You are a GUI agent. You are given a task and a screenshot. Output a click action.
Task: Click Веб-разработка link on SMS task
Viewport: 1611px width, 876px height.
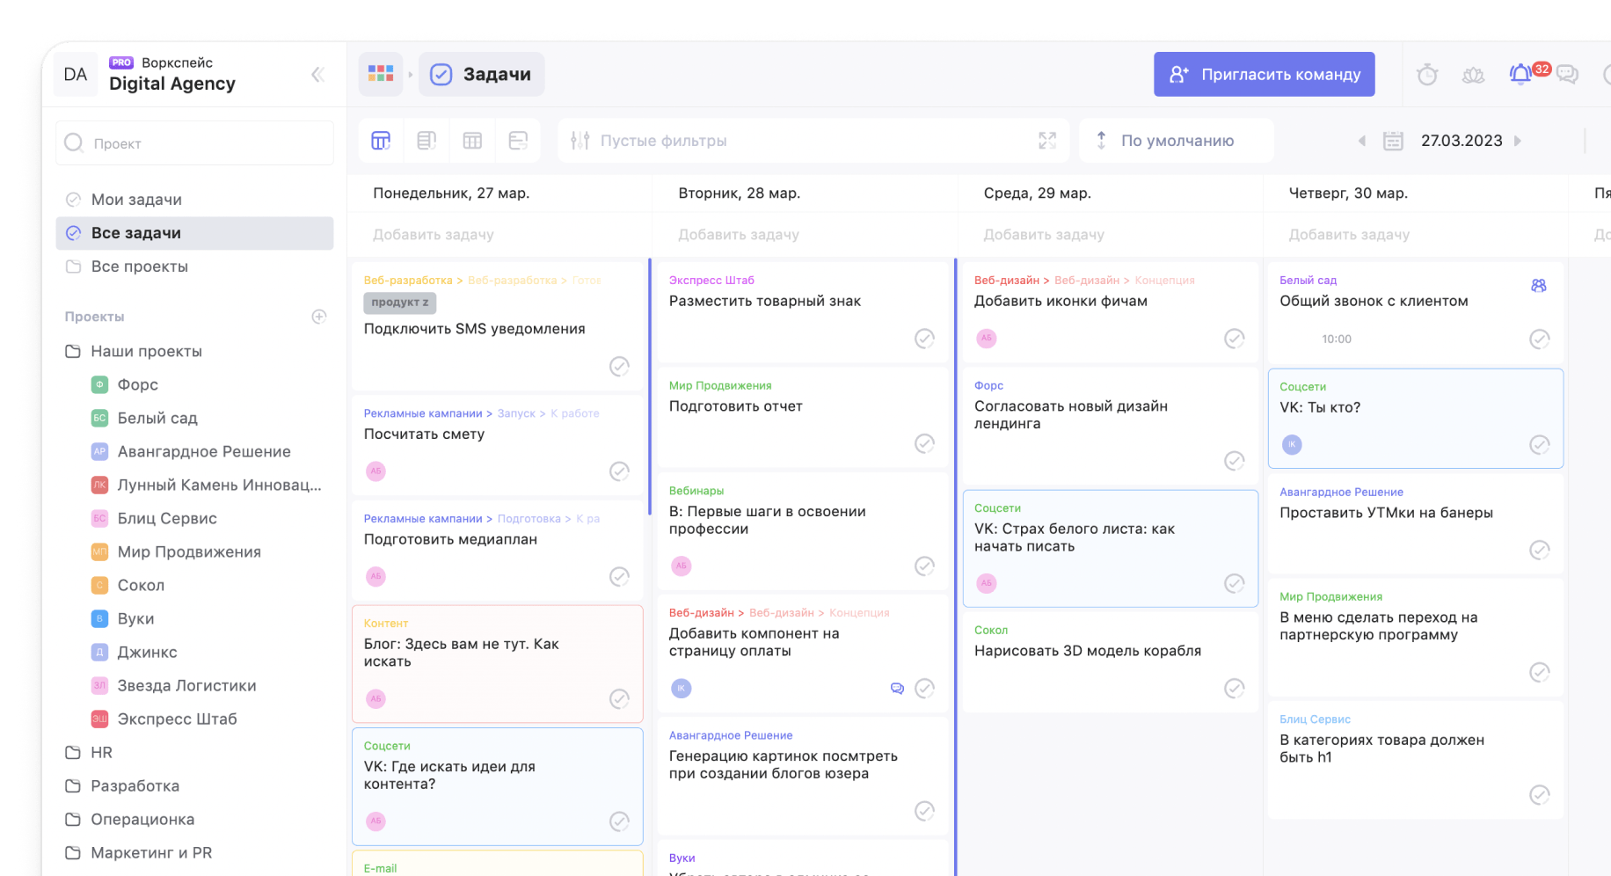click(x=408, y=281)
